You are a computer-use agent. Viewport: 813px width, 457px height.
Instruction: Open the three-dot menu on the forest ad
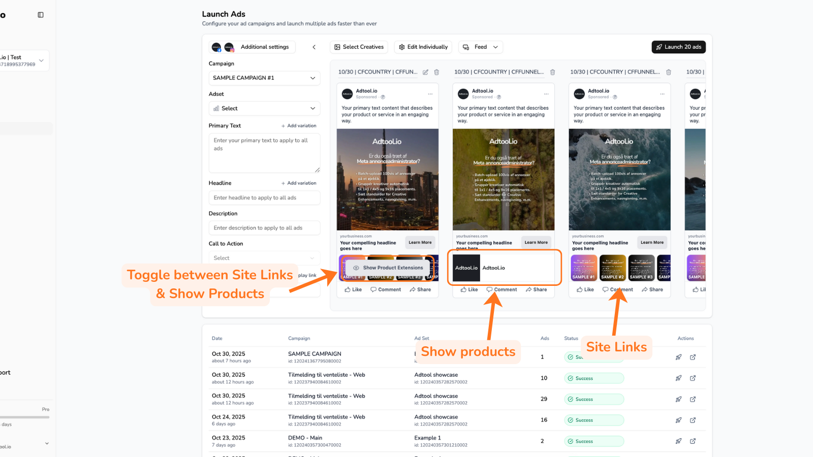pos(546,94)
